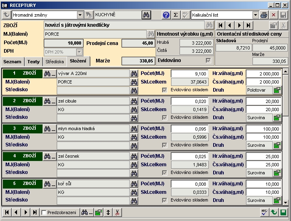This screenshot has height=221, width=291.
Task: Click the green refresh arrow icon at bottom right
Action: point(274,212)
